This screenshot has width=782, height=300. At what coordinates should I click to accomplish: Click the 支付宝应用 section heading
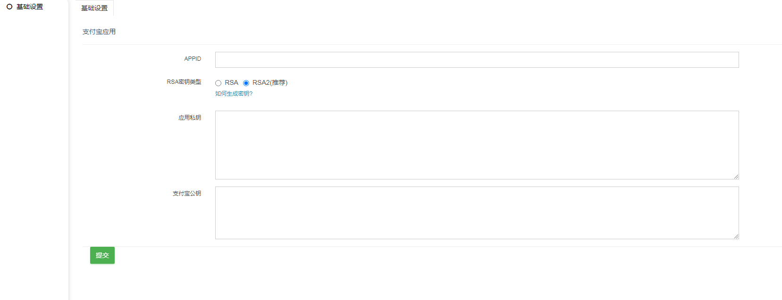pyautogui.click(x=99, y=32)
